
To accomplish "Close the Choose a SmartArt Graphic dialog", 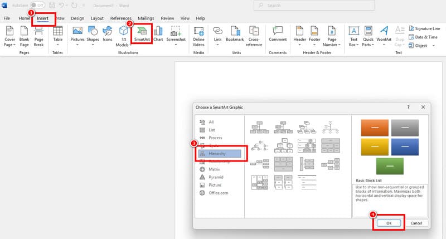I will click(x=423, y=107).
